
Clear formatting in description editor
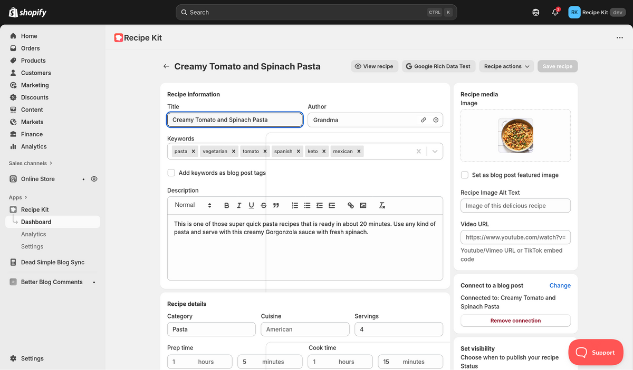pyautogui.click(x=382, y=205)
